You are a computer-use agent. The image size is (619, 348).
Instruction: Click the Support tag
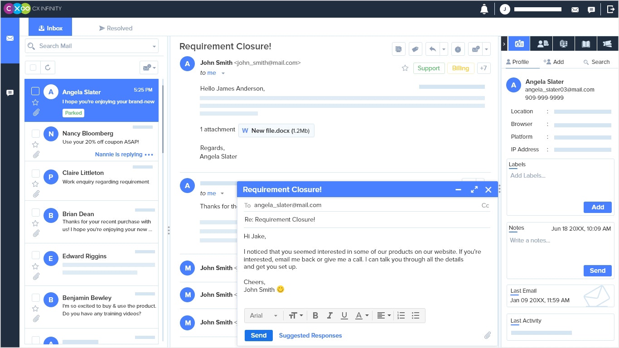coord(429,68)
